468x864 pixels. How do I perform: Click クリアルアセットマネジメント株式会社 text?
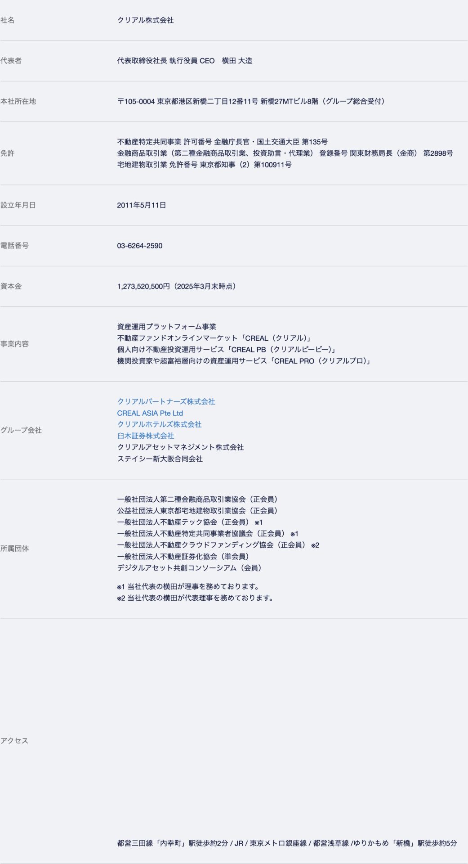click(180, 447)
